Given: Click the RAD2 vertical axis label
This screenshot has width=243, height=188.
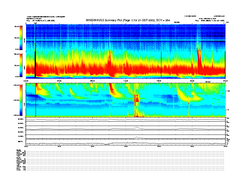Looking at the screenshot, I should coord(24,40).
